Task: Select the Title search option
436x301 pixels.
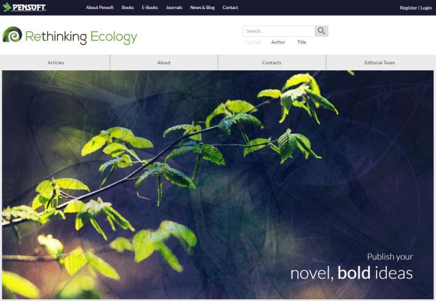Action: pos(302,42)
